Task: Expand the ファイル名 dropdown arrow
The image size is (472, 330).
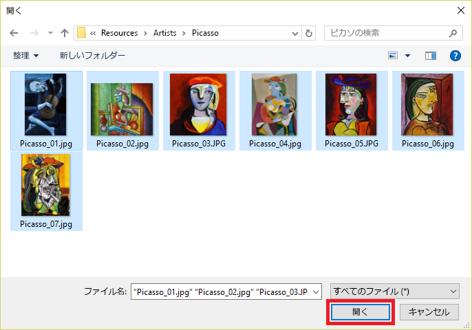Action: [x=316, y=291]
